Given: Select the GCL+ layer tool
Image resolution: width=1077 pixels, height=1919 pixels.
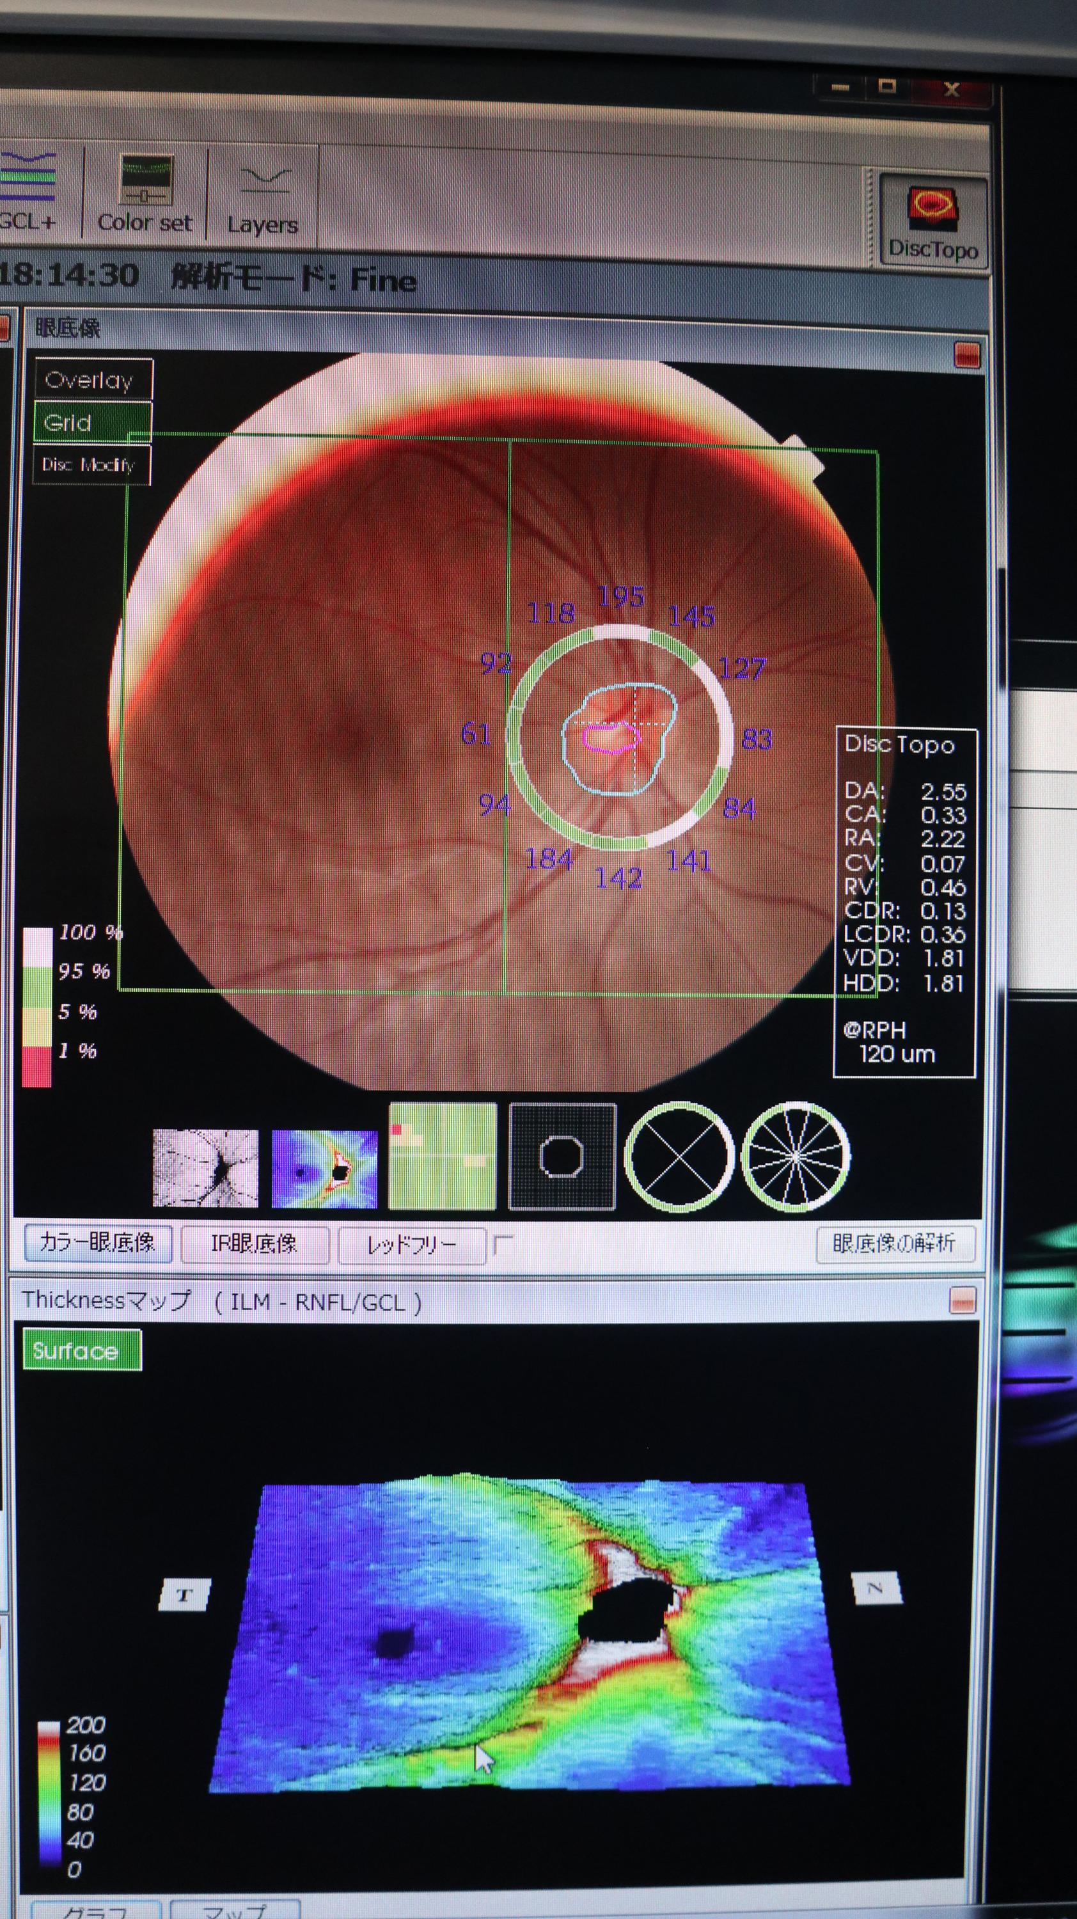Looking at the screenshot, I should coord(28,192).
